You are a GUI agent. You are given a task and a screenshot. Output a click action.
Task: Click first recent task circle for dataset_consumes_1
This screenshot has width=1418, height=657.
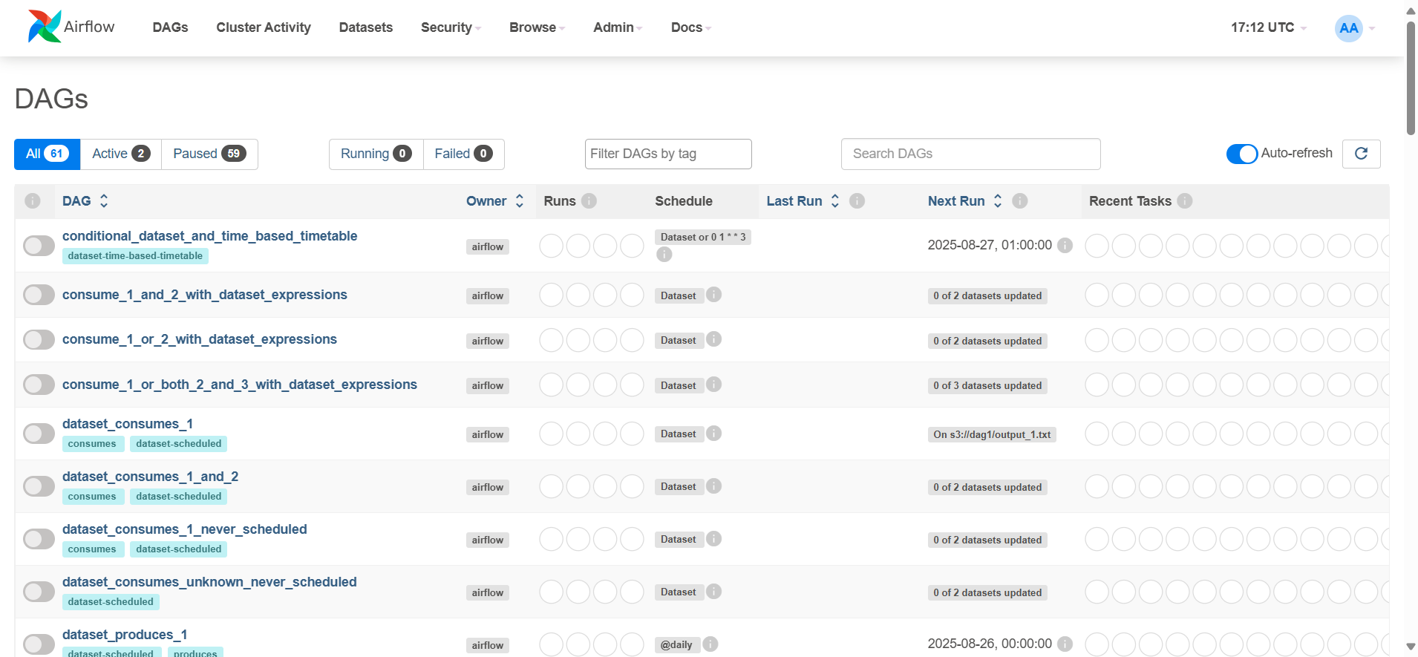click(x=1097, y=434)
